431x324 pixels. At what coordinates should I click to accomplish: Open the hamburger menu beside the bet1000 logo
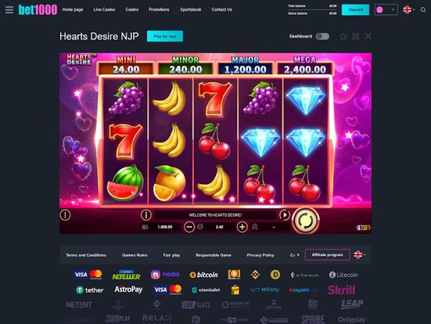(x=9, y=10)
